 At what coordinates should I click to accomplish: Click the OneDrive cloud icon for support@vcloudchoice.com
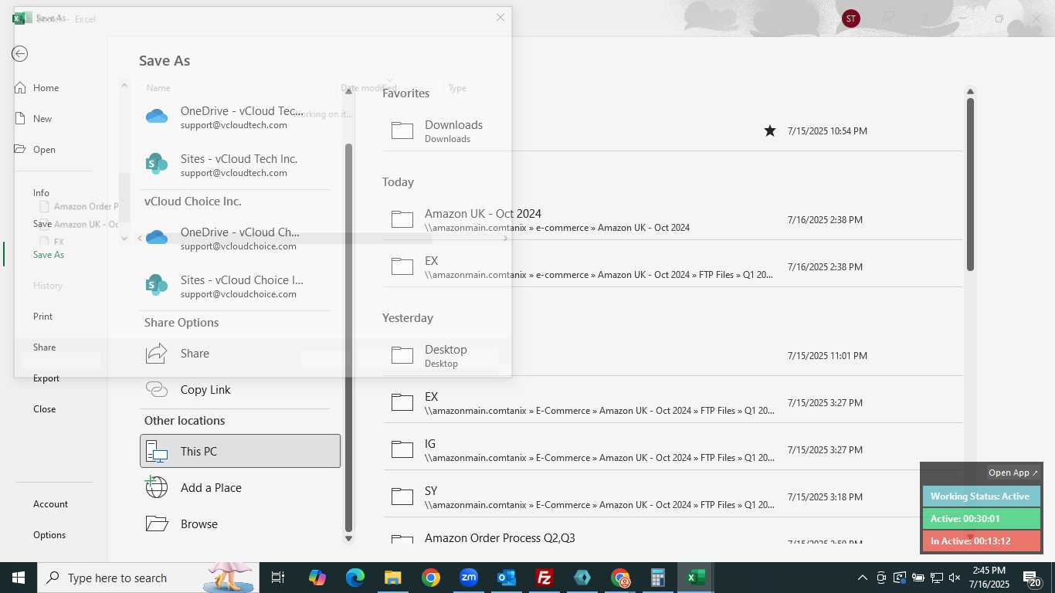(157, 238)
